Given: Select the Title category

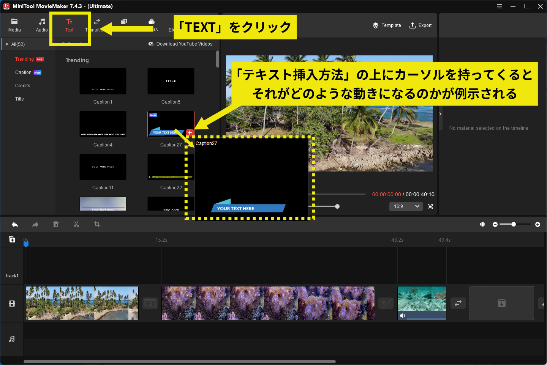Looking at the screenshot, I should [x=19, y=99].
